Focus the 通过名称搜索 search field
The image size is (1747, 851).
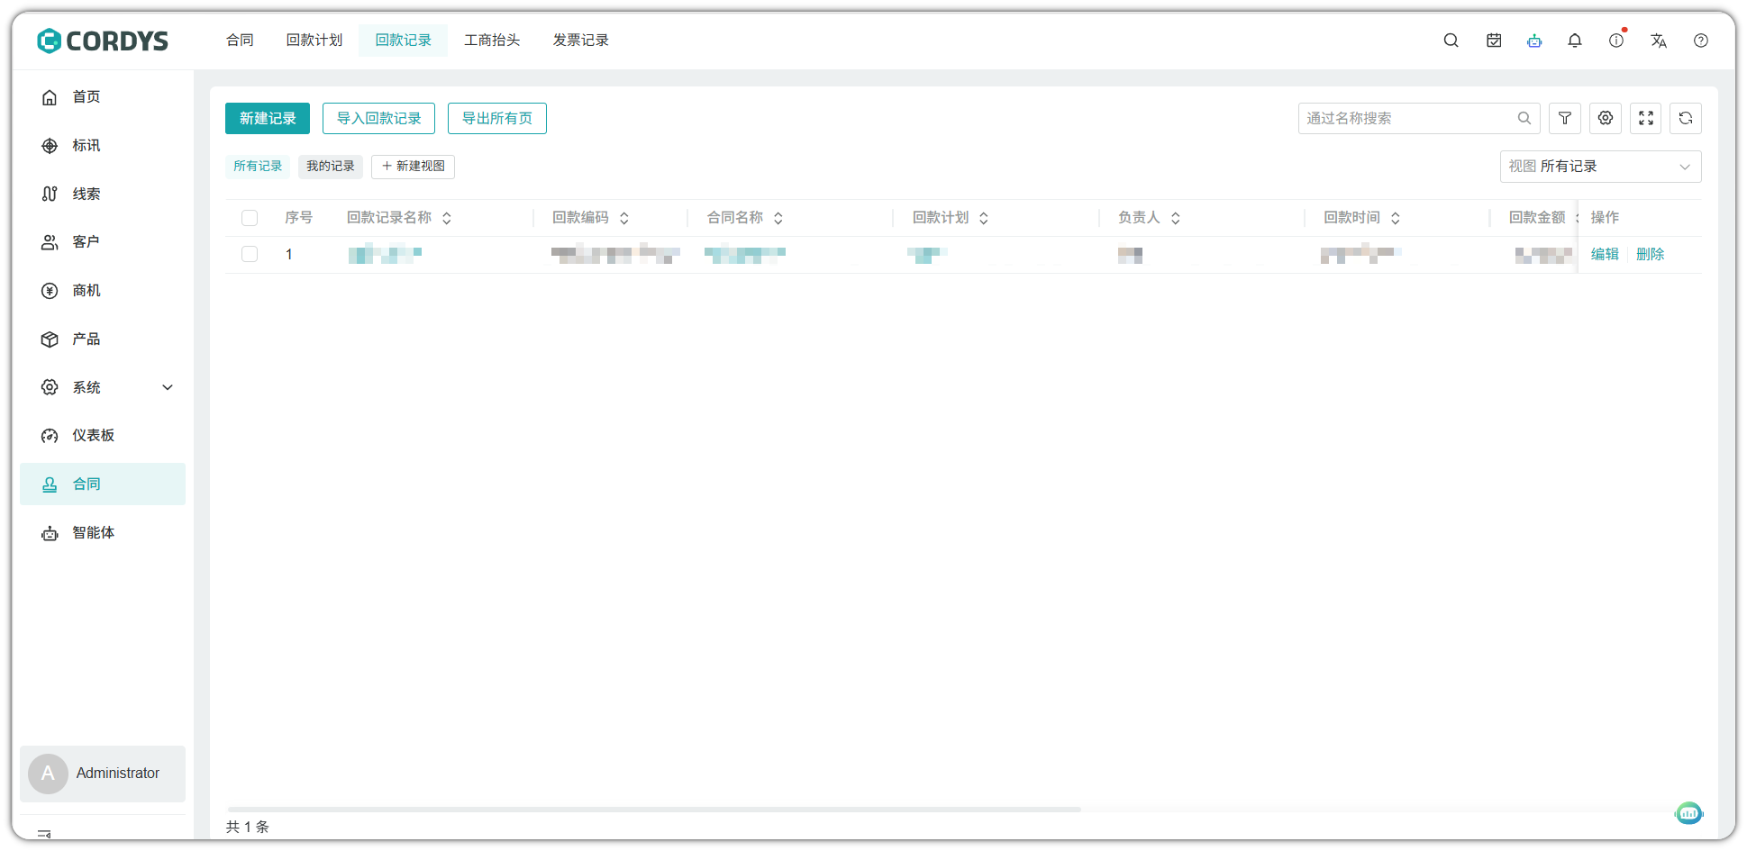coord(1406,119)
